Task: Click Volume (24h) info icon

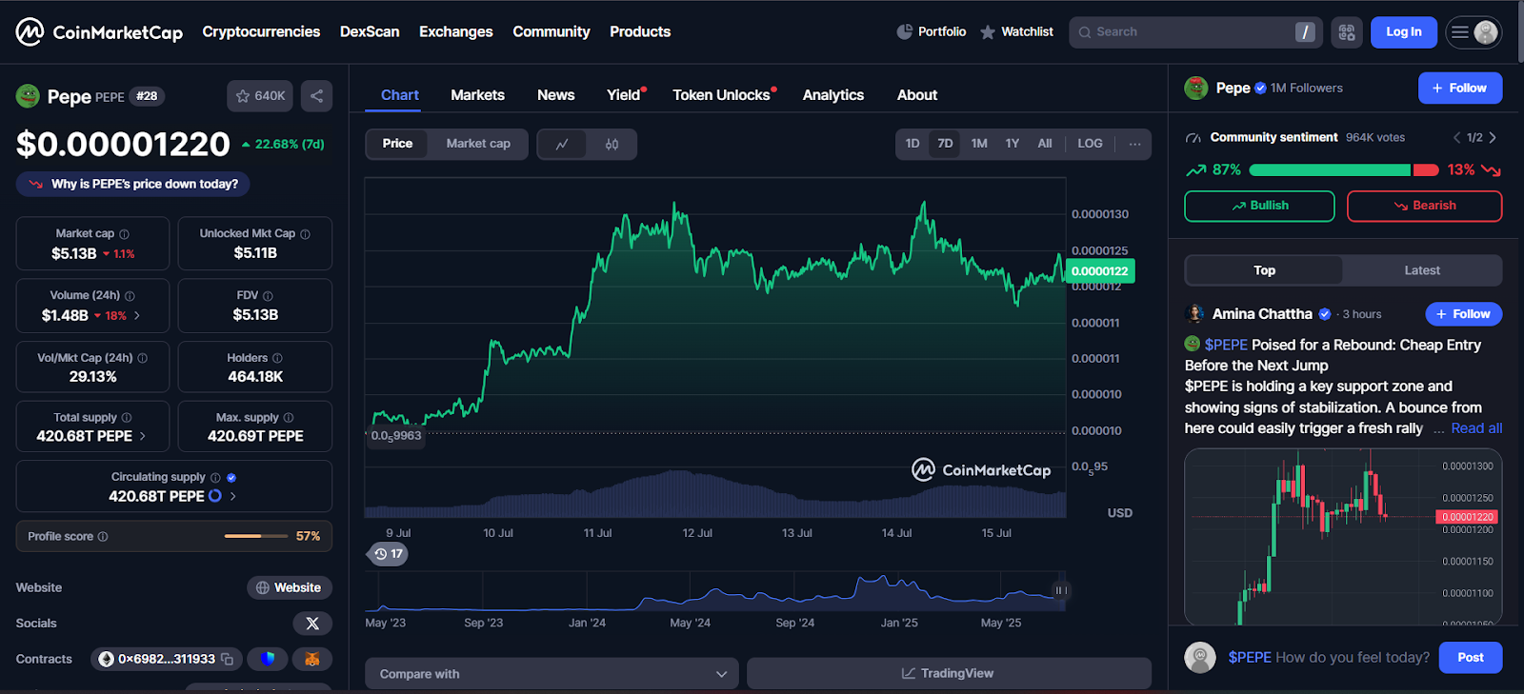Action: point(130,296)
